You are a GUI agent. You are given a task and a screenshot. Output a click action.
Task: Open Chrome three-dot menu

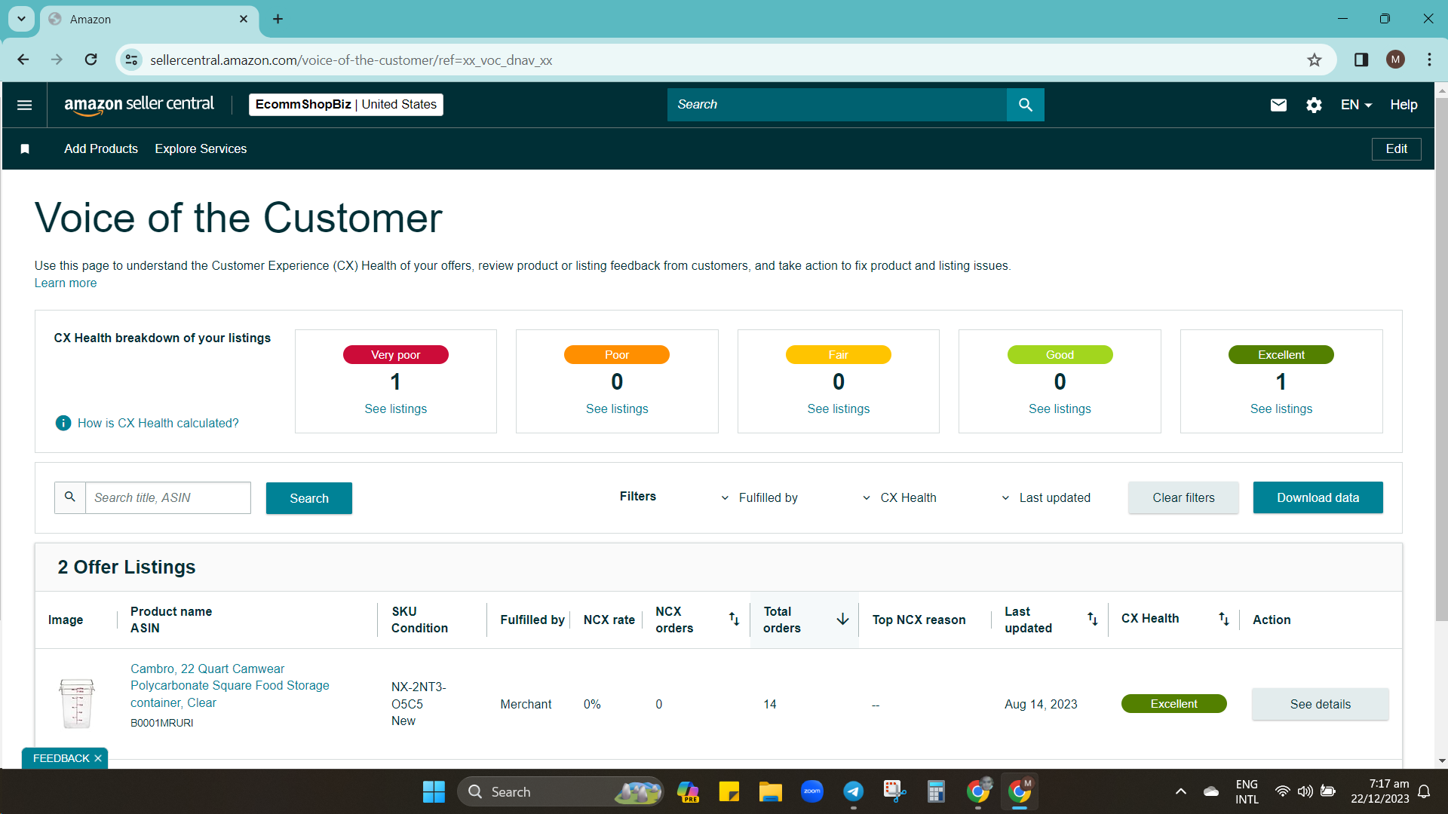[1429, 60]
